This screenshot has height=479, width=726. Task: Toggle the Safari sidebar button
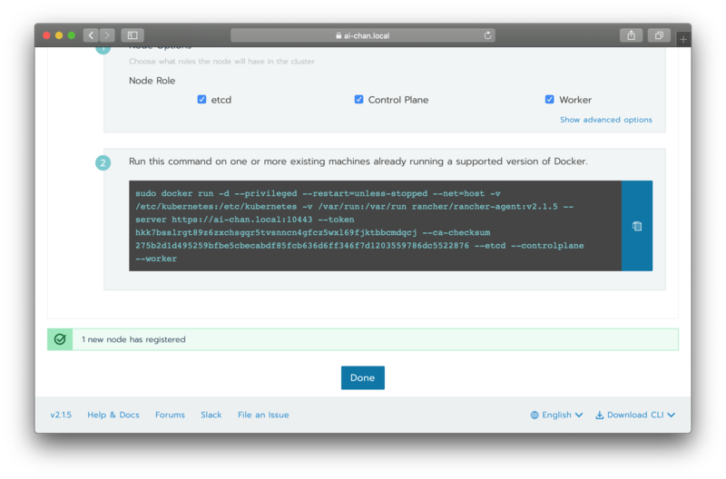point(132,35)
